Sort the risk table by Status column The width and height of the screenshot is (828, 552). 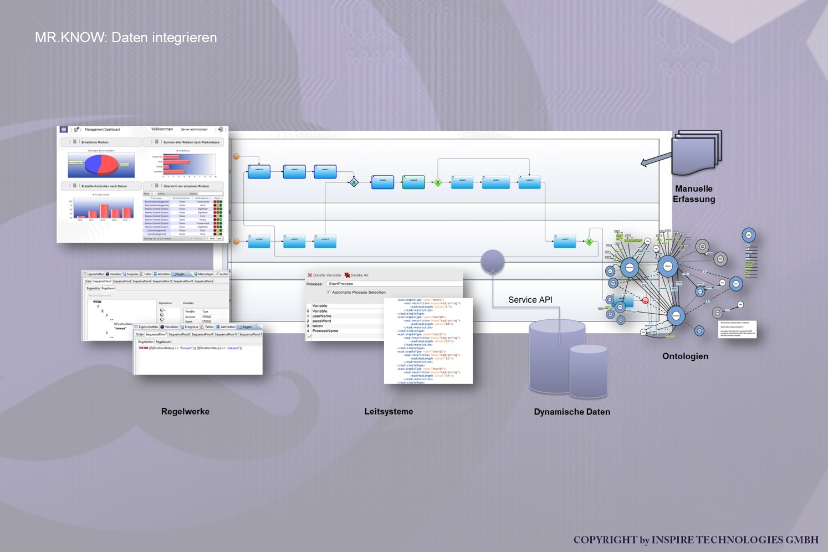click(218, 198)
